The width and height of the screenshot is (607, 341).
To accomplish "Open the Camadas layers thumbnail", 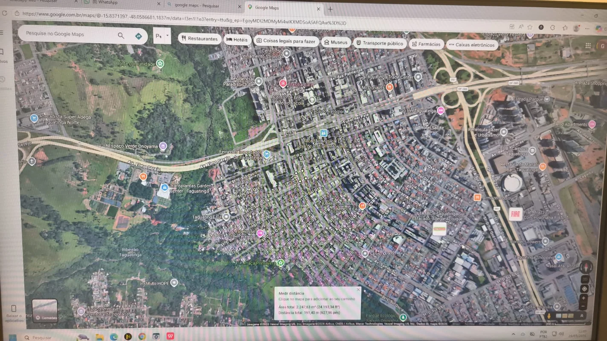I will tap(45, 311).
